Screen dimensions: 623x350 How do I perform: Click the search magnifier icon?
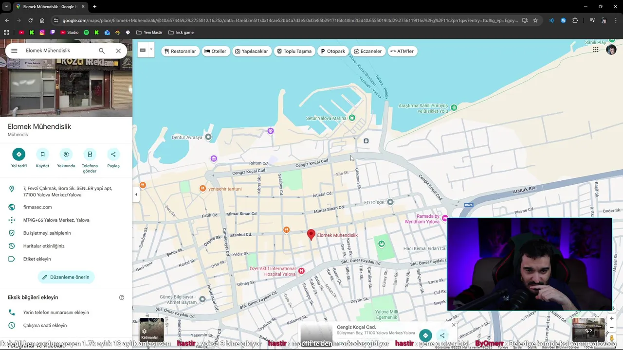[x=102, y=51]
